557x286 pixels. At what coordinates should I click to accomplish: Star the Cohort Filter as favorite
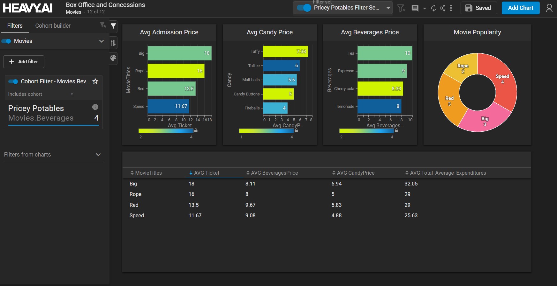coord(95,81)
